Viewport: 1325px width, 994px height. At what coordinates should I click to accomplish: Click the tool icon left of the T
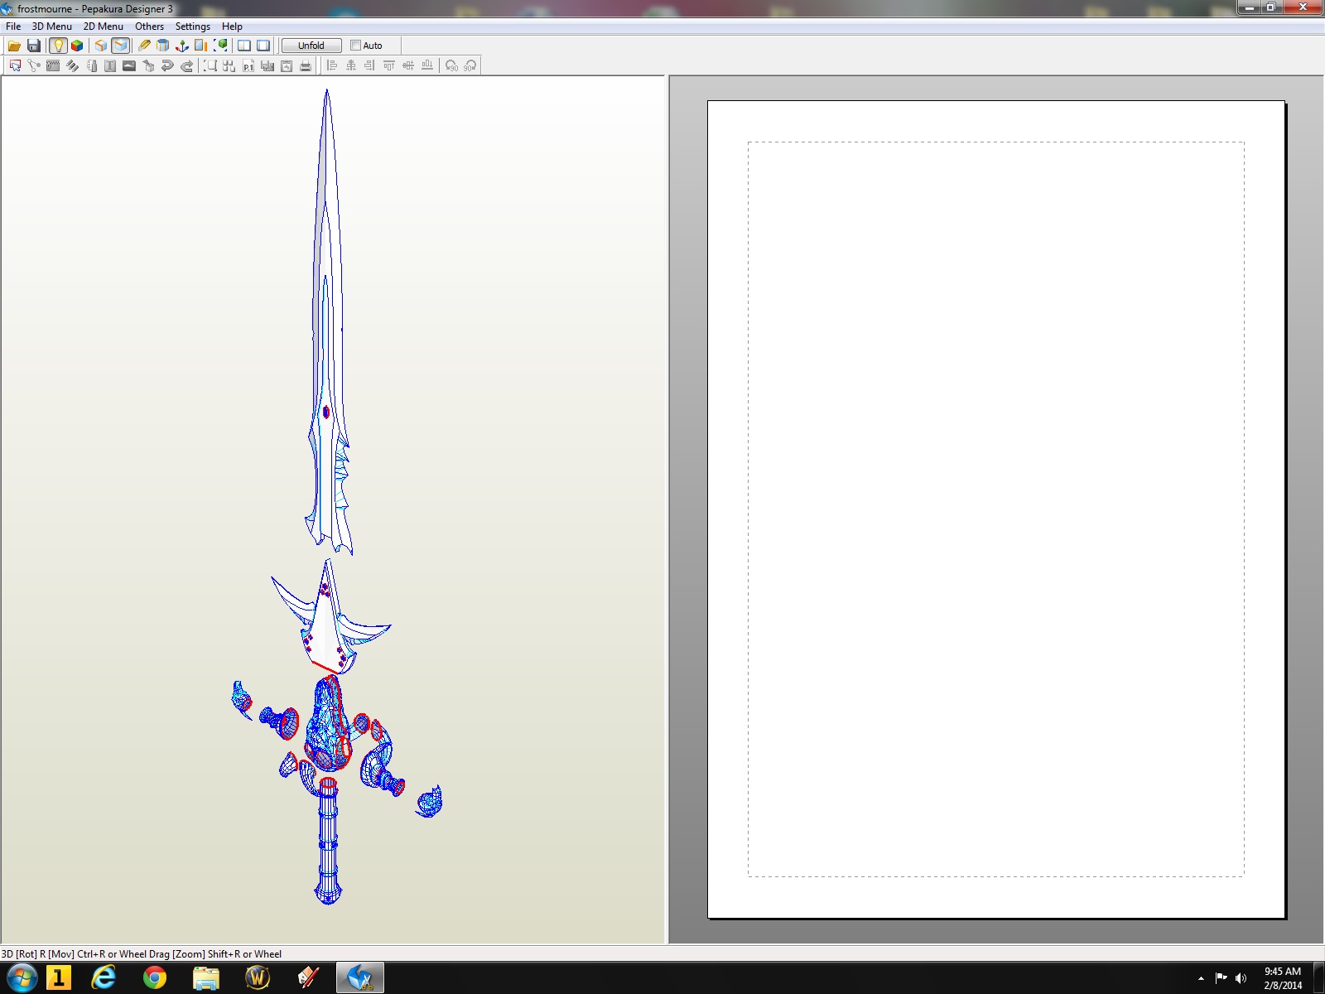tap(91, 65)
